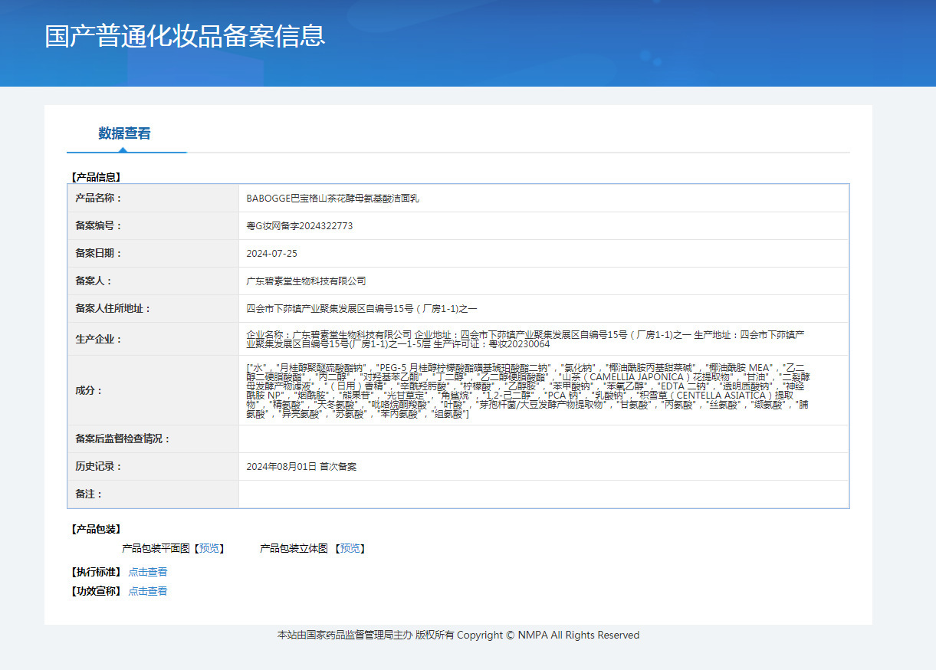The width and height of the screenshot is (936, 670).
Task: Click 点击查看 next to 执行标准
Action: (147, 571)
